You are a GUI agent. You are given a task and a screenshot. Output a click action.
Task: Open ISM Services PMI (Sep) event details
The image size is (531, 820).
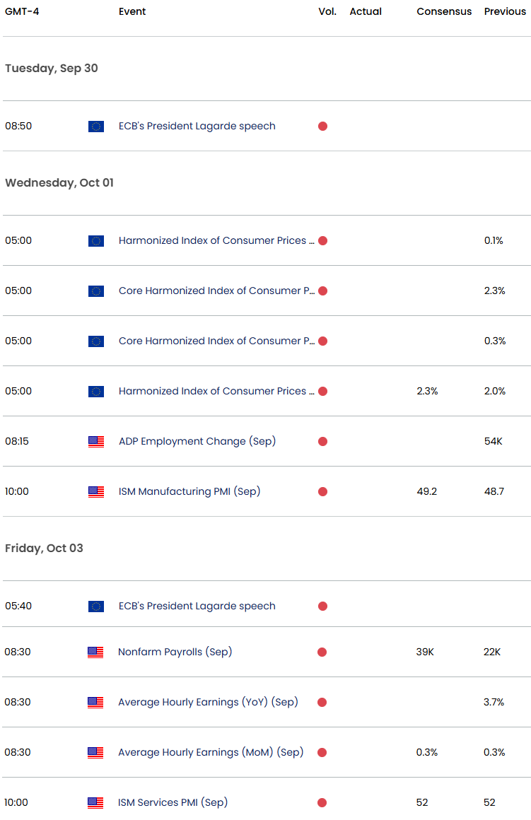173,802
